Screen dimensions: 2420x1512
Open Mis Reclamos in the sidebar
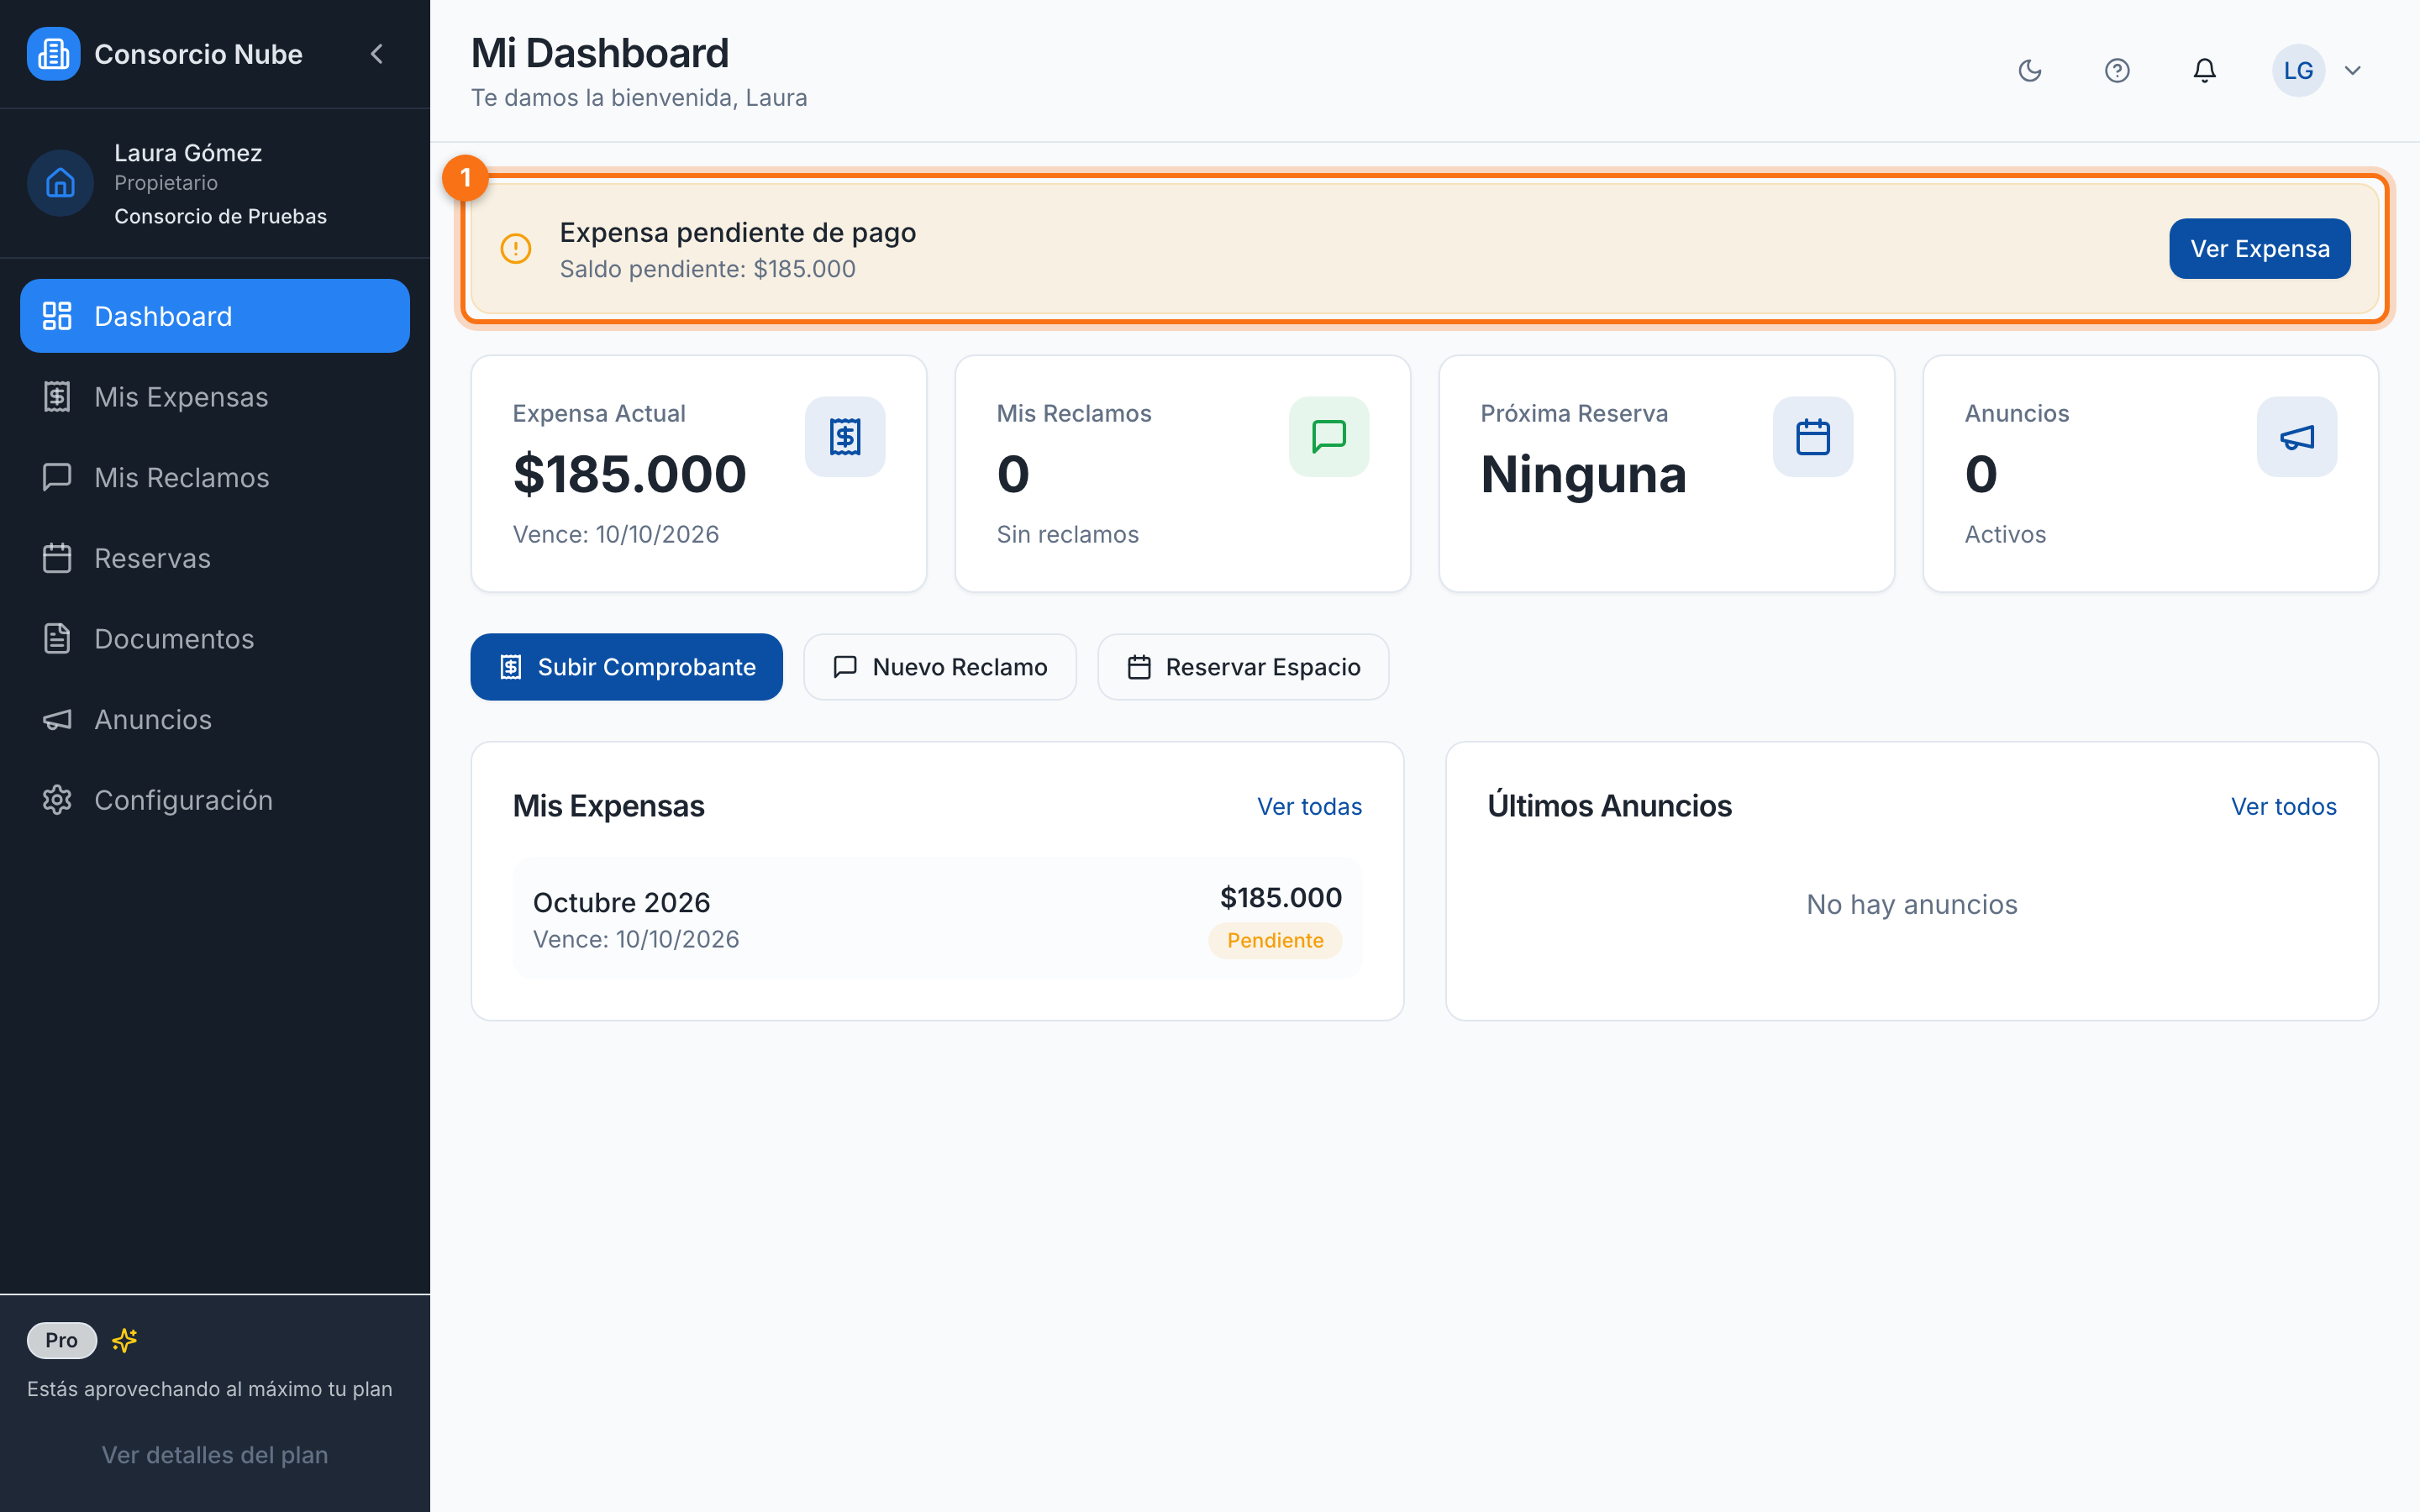pos(215,477)
